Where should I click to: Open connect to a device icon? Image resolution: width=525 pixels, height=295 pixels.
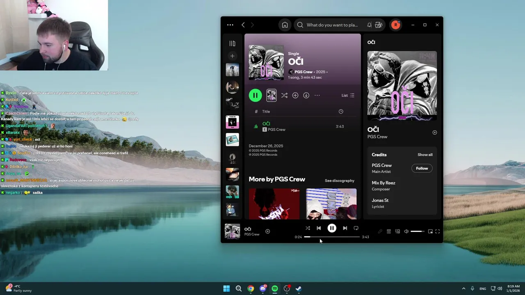pyautogui.click(x=397, y=231)
